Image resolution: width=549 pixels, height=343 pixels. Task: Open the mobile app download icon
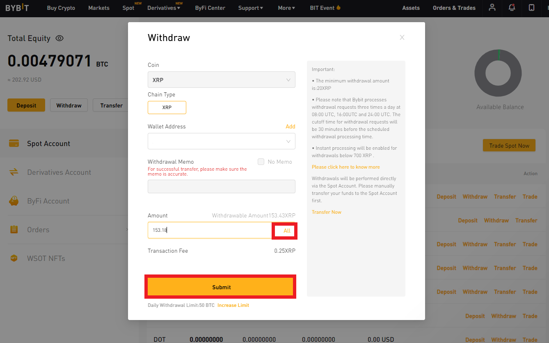click(531, 7)
